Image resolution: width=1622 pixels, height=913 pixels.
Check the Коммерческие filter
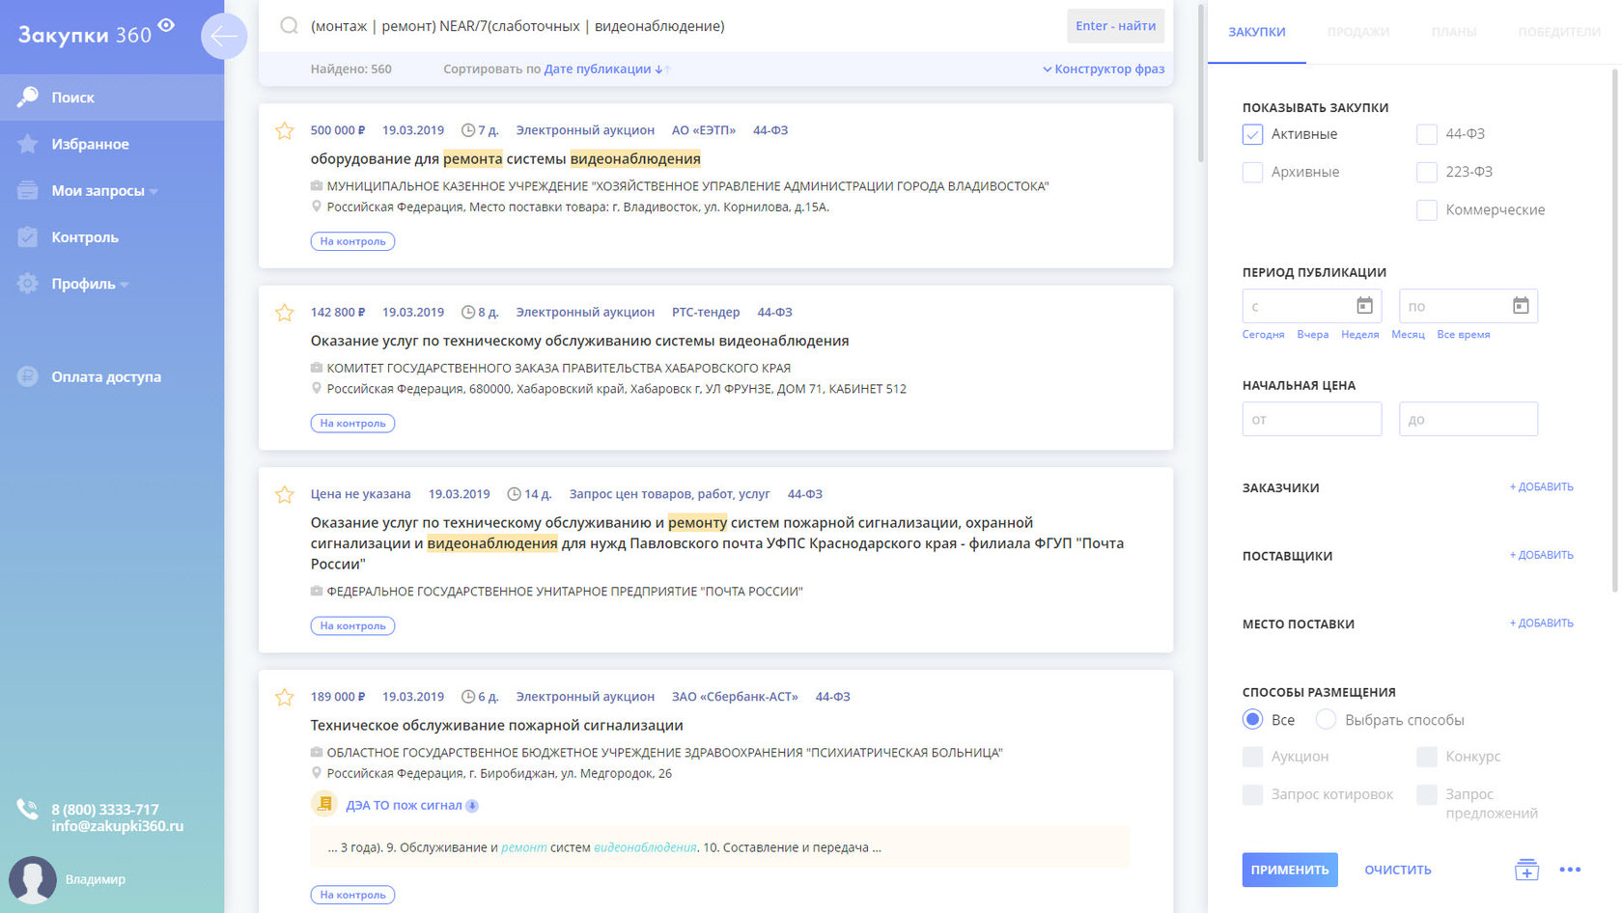[x=1426, y=210]
